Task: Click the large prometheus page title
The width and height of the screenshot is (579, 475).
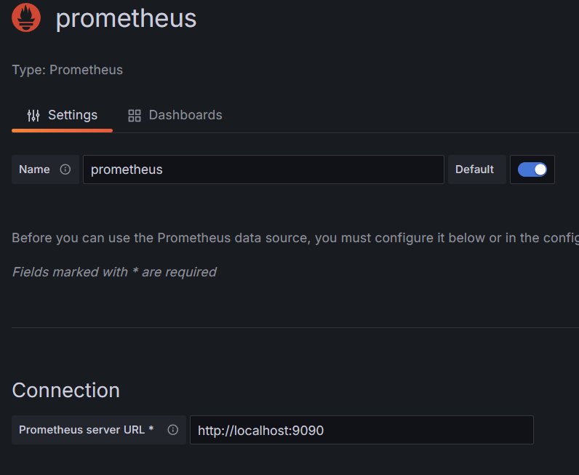Action: 126,18
